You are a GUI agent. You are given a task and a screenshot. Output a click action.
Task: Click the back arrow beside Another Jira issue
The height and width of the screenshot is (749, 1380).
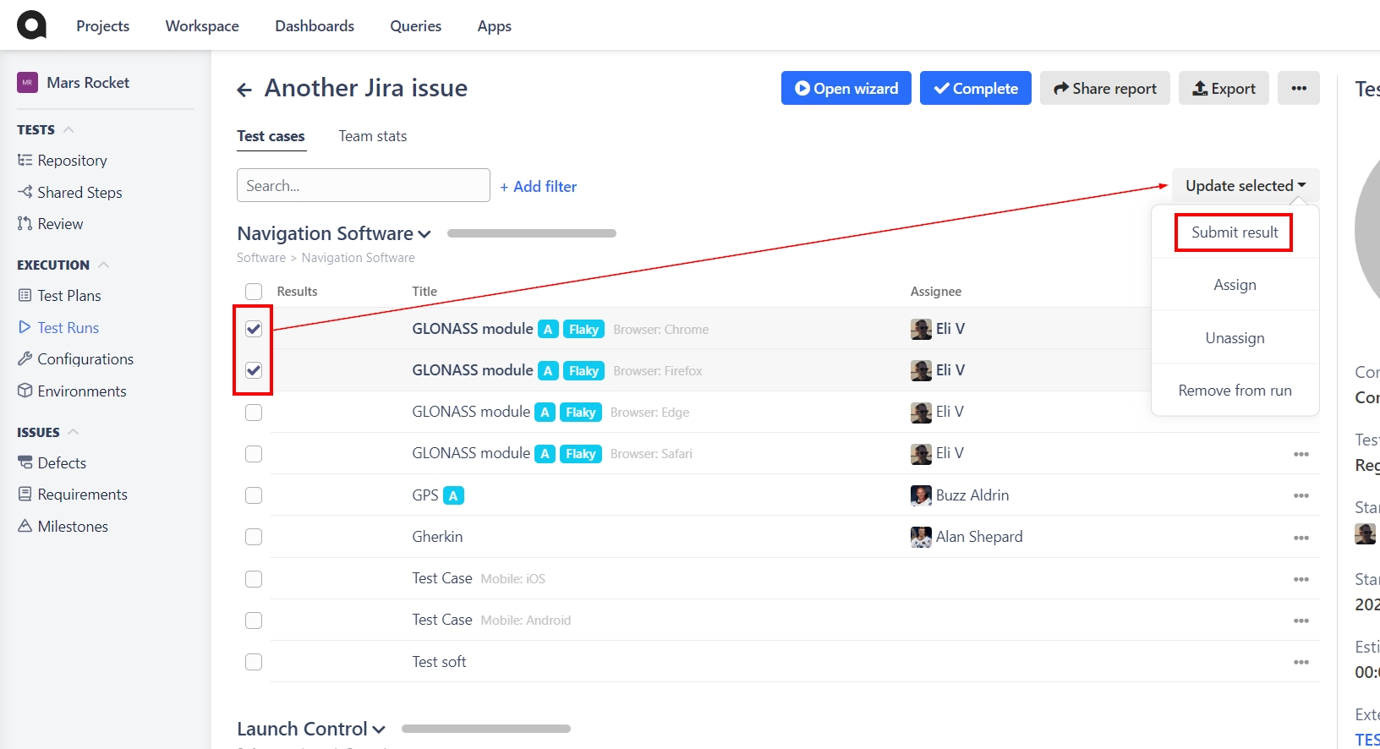point(244,90)
